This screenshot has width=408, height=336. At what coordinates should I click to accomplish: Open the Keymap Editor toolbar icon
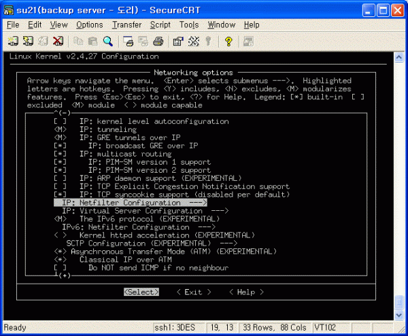(193, 41)
